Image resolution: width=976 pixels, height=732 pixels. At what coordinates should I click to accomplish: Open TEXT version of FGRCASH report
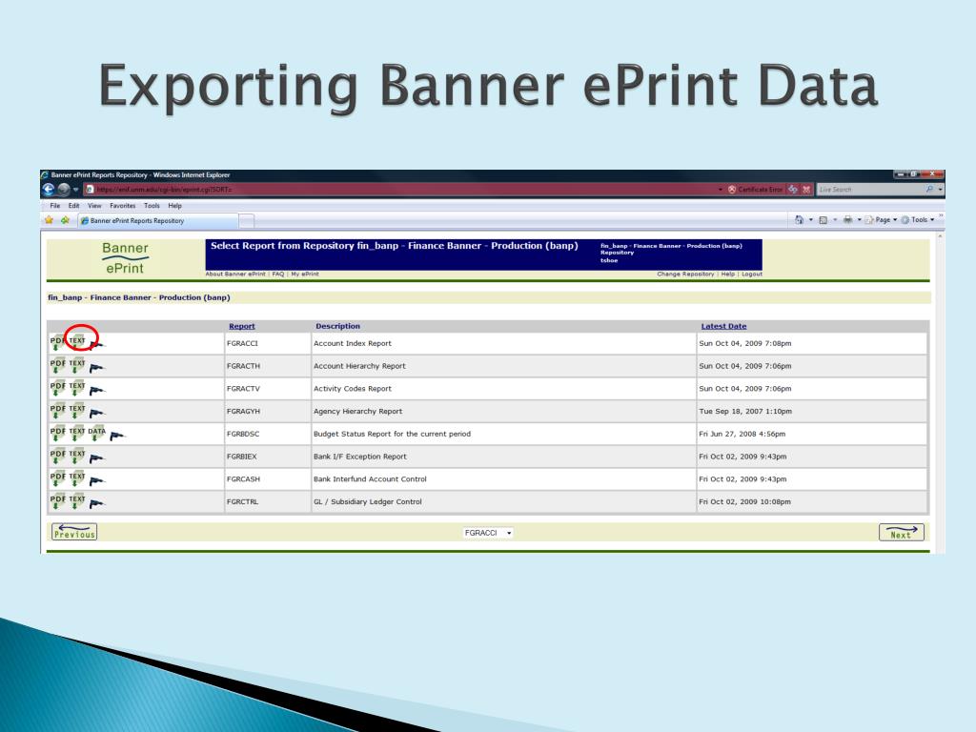click(77, 478)
